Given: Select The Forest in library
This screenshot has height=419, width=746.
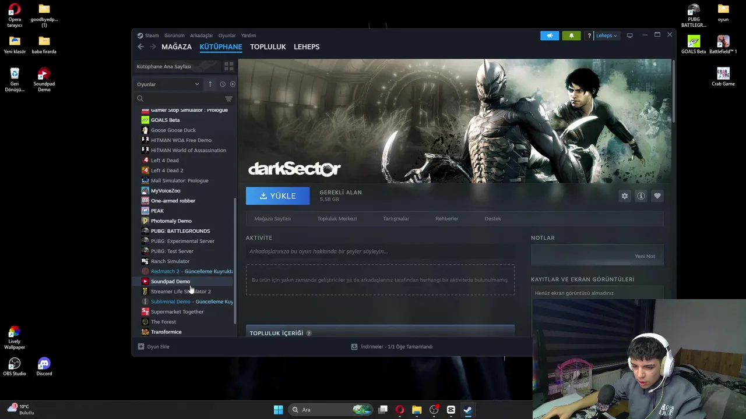Looking at the screenshot, I should (x=163, y=322).
